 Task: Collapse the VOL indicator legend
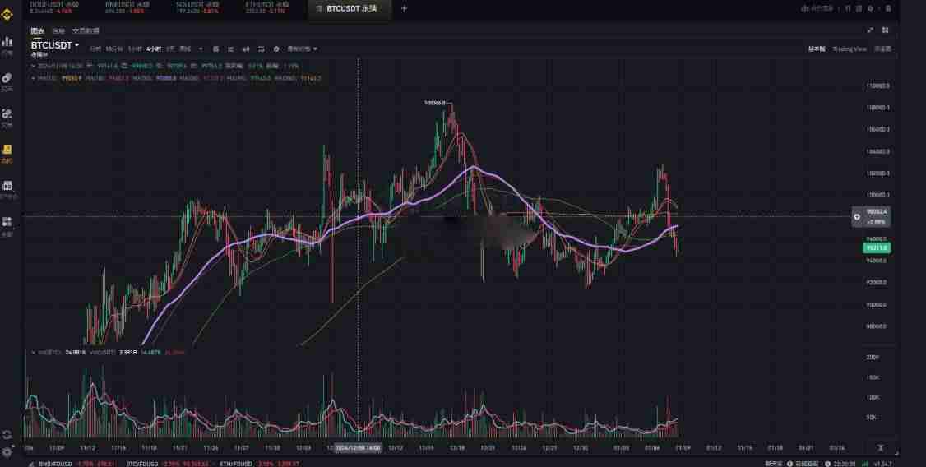33,352
